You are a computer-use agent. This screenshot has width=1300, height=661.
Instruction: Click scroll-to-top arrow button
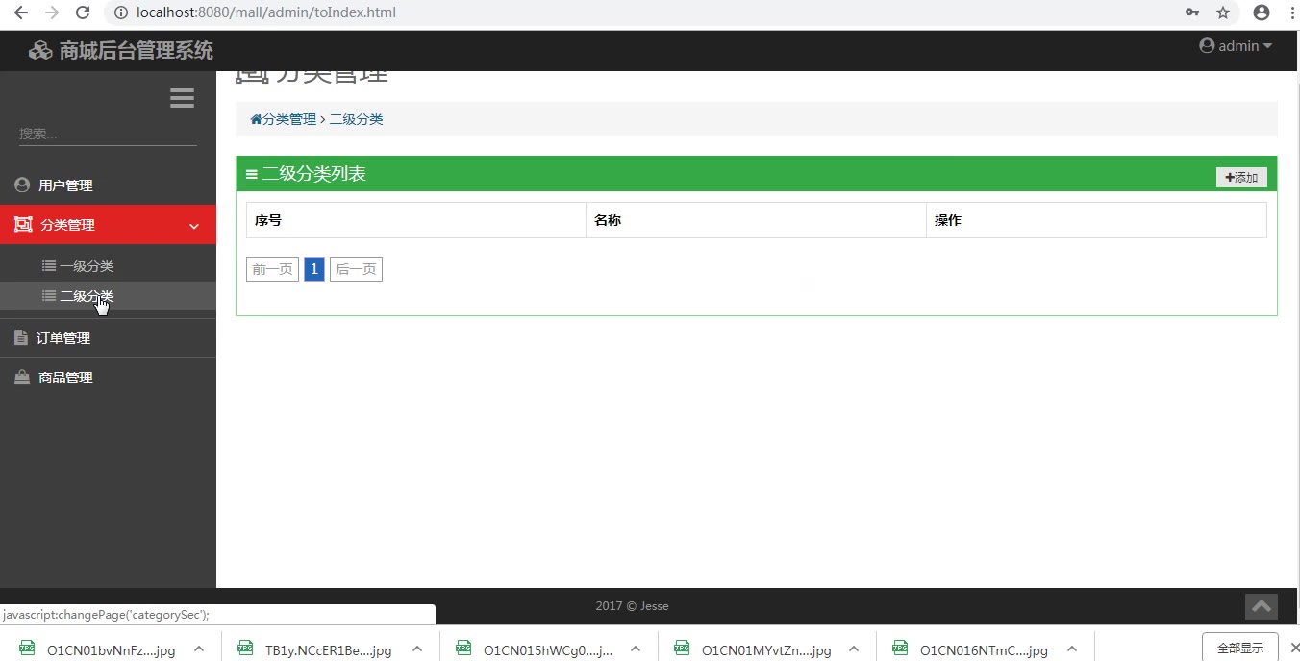click(x=1262, y=606)
